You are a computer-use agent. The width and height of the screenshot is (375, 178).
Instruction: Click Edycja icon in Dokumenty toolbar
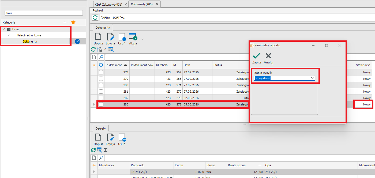[x=110, y=37]
